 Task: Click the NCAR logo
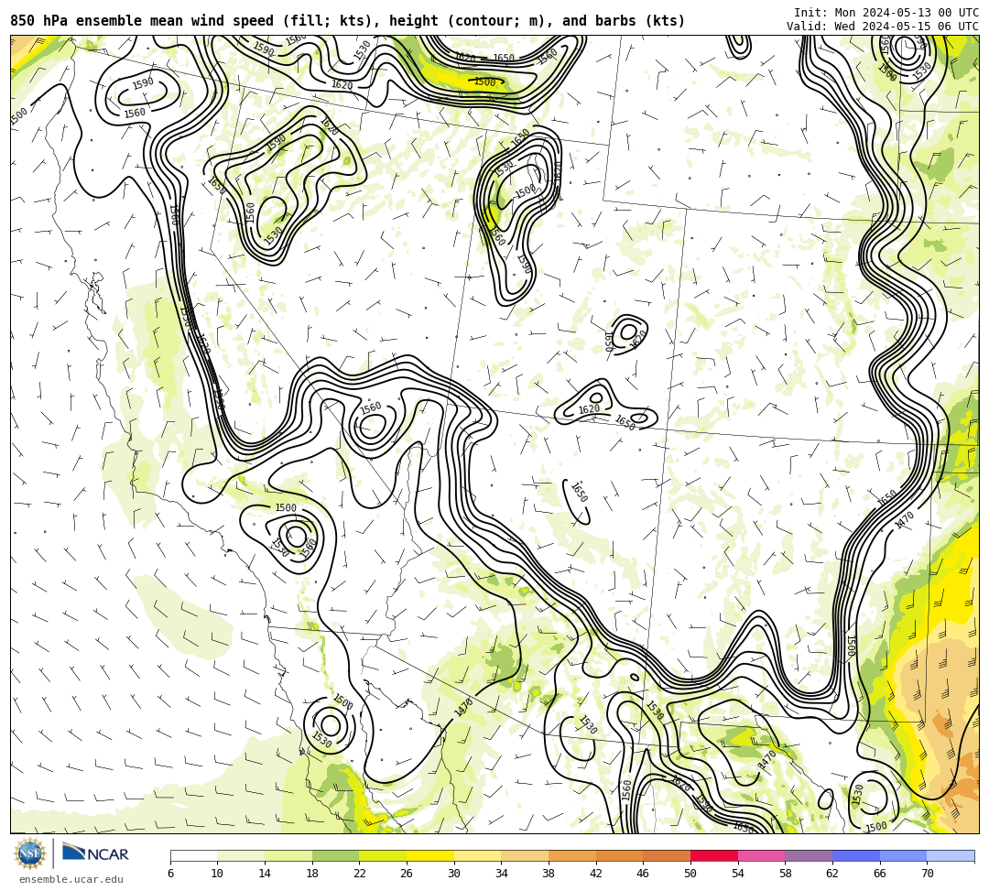click(x=95, y=853)
